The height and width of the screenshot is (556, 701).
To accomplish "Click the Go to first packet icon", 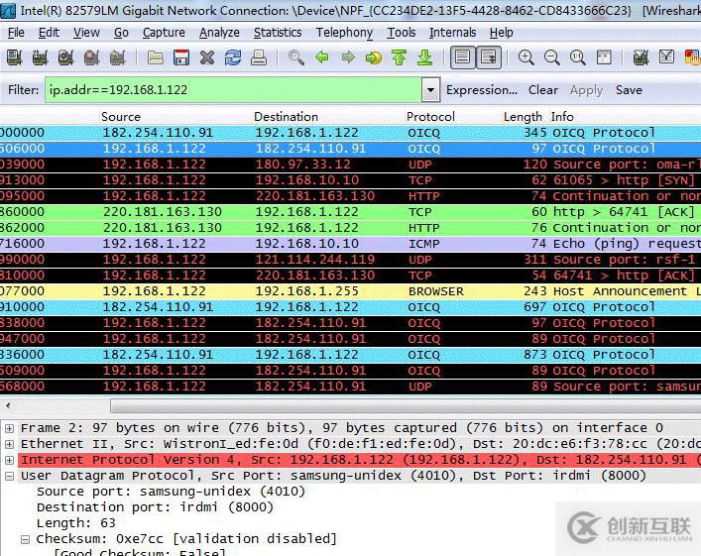I will click(x=399, y=58).
